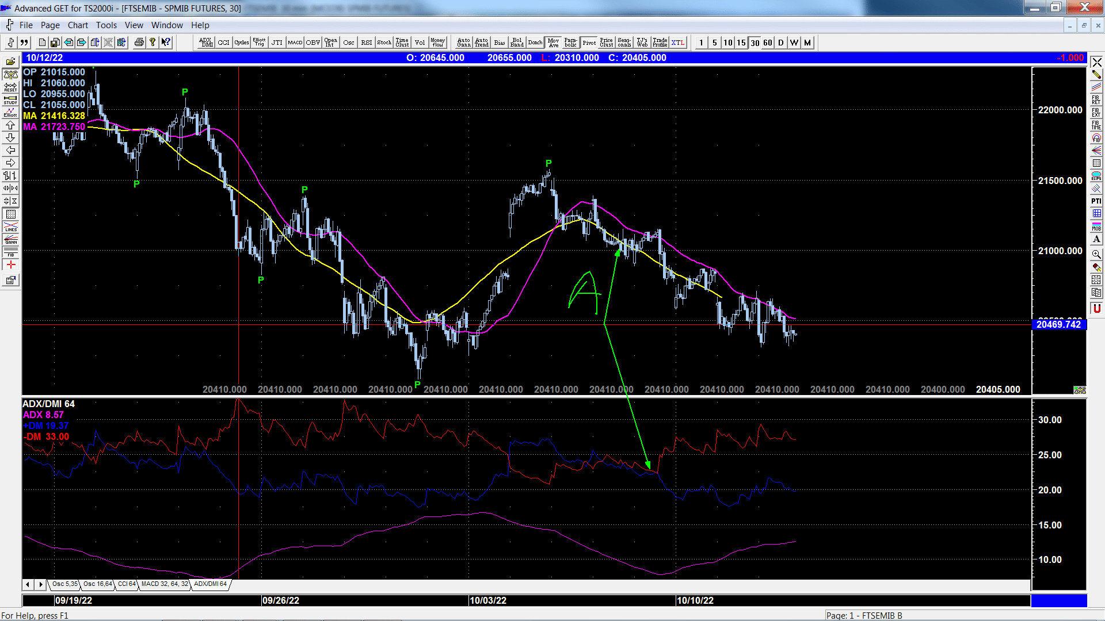Activate the zoom magnifier tool

pyautogui.click(x=1096, y=254)
